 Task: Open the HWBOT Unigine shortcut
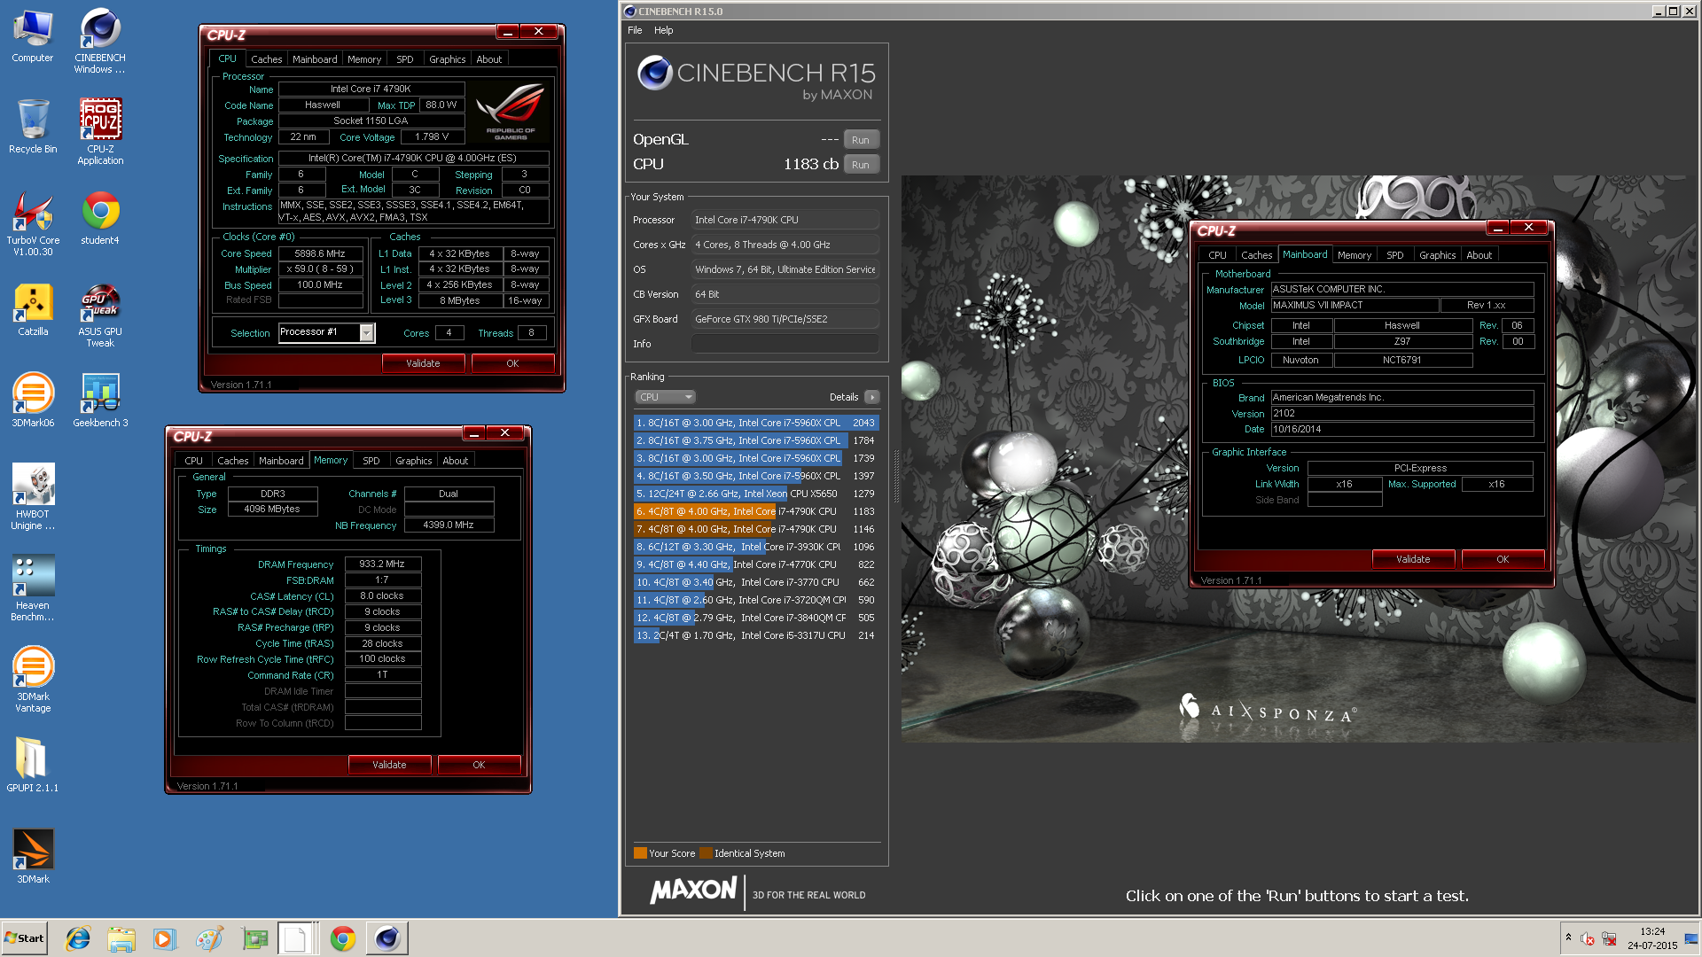(33, 497)
